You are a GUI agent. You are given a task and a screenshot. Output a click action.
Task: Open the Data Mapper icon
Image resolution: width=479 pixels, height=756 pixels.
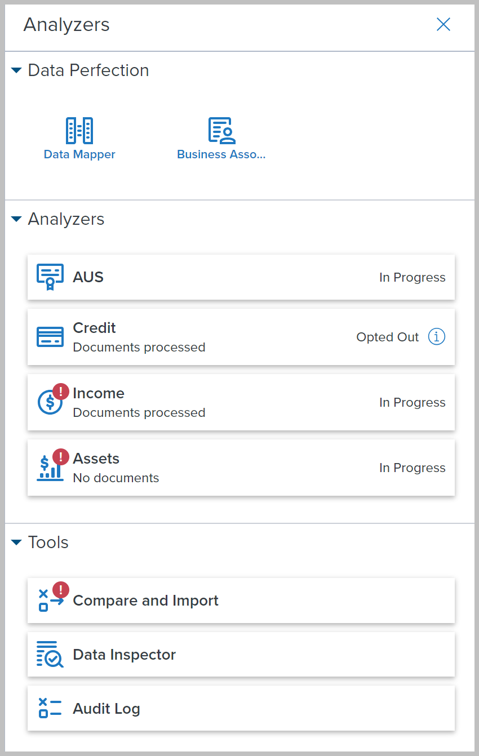79,131
